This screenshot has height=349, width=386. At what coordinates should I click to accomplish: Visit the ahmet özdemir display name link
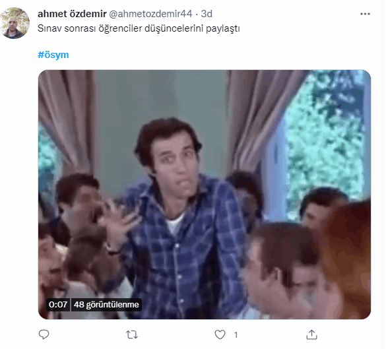point(73,14)
